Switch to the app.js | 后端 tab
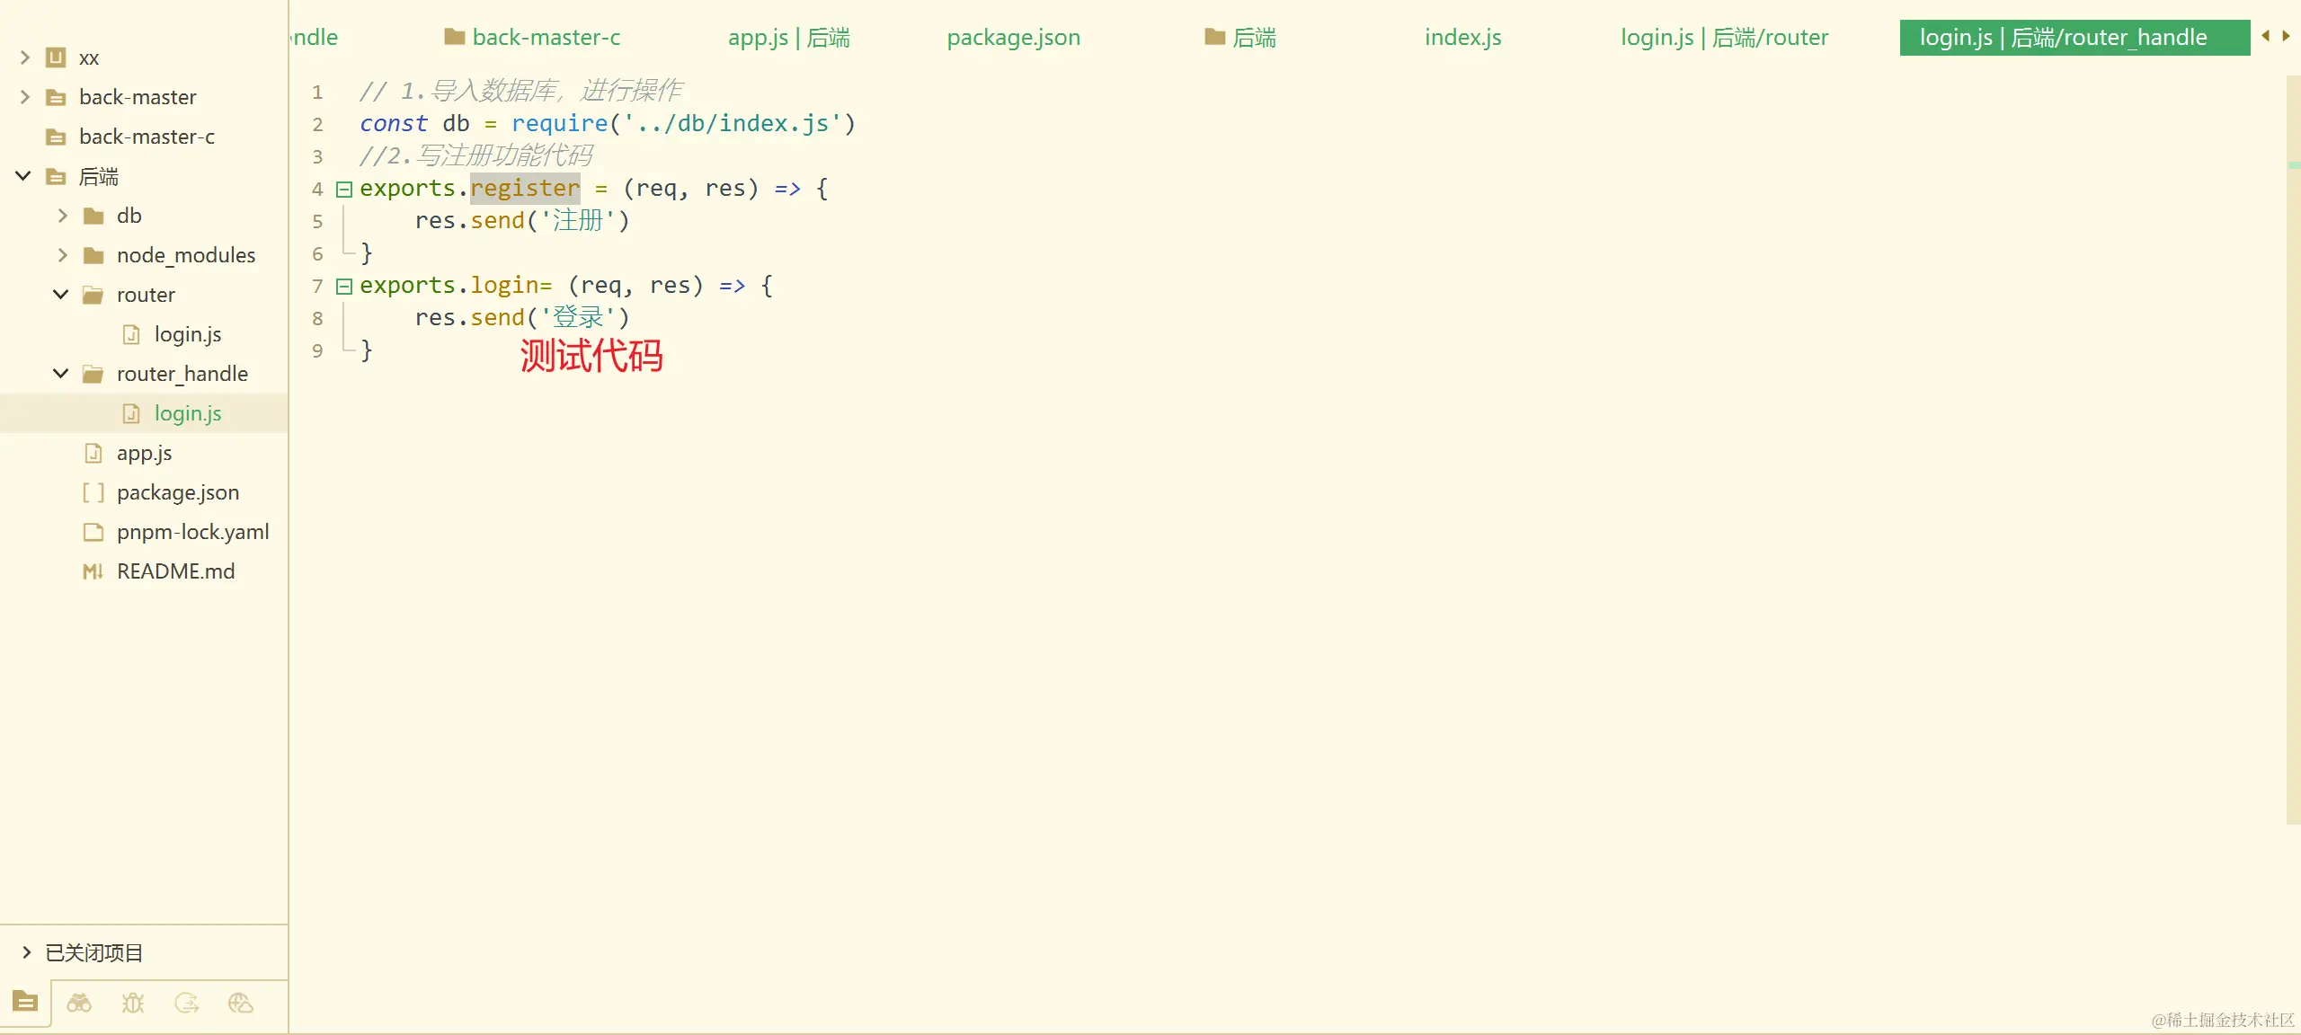The height and width of the screenshot is (1035, 2301). 787,37
